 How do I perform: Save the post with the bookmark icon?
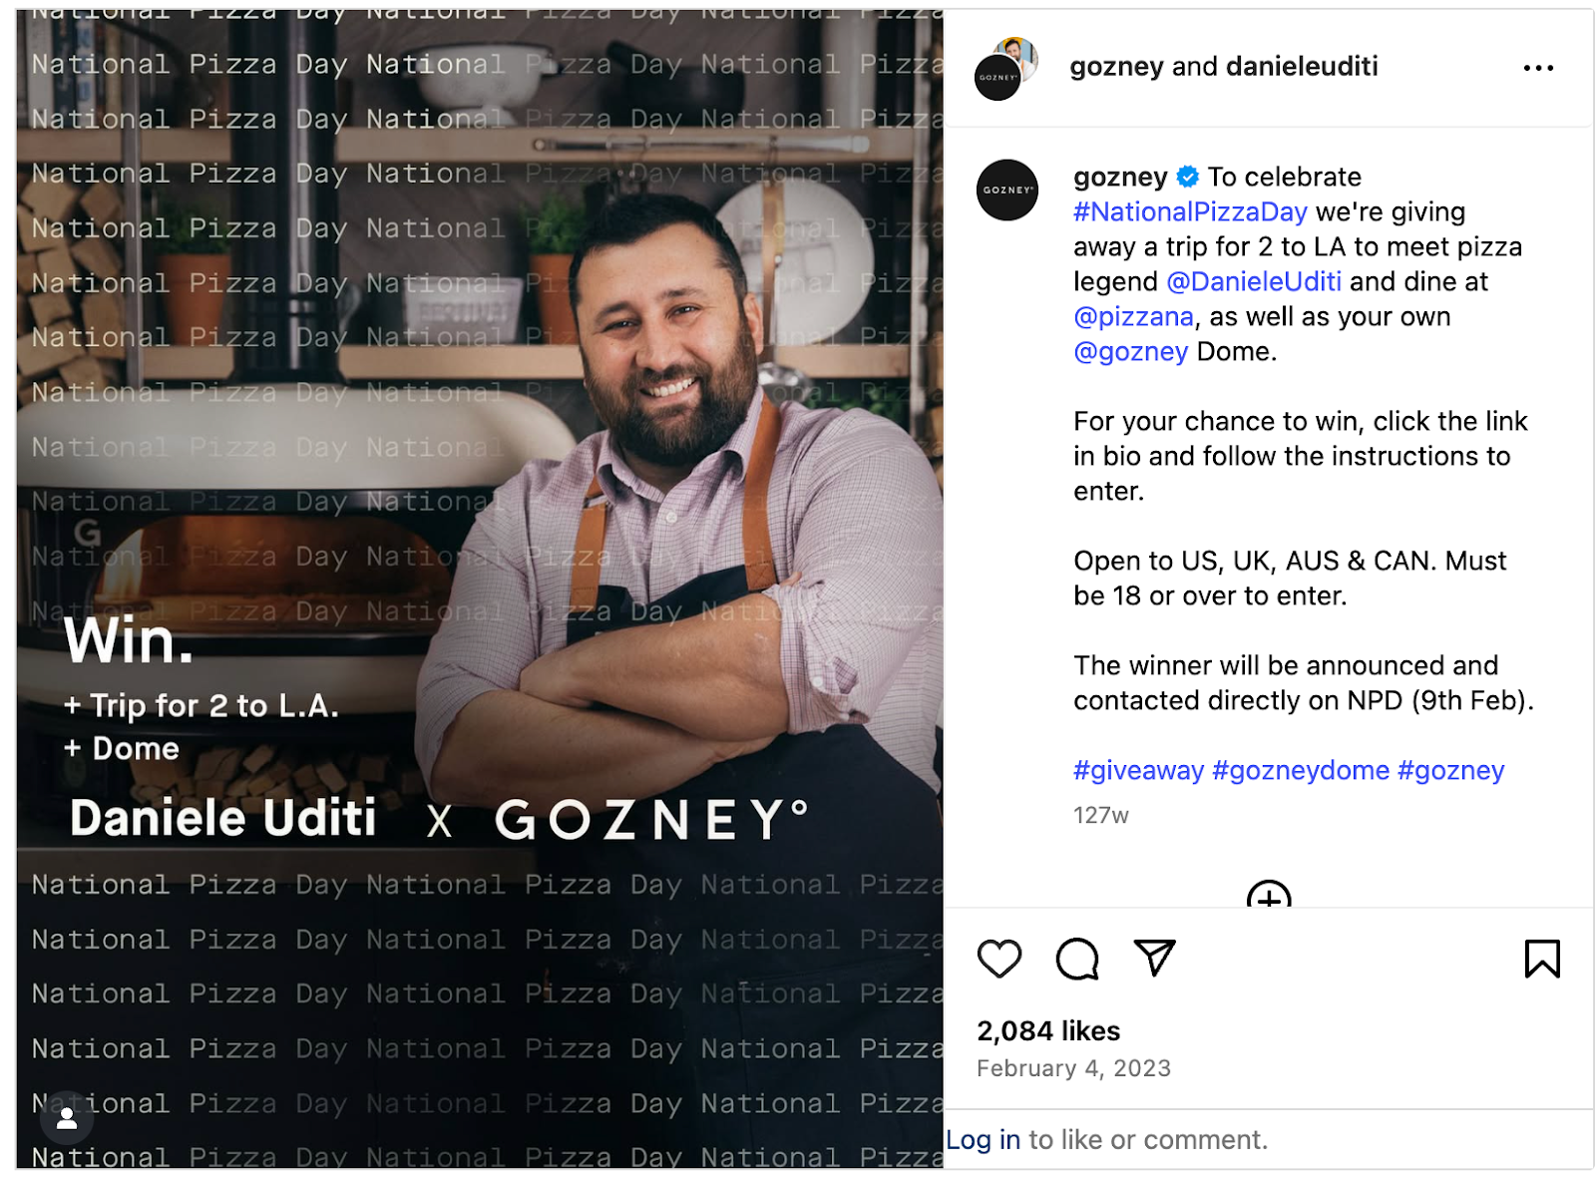(x=1541, y=959)
